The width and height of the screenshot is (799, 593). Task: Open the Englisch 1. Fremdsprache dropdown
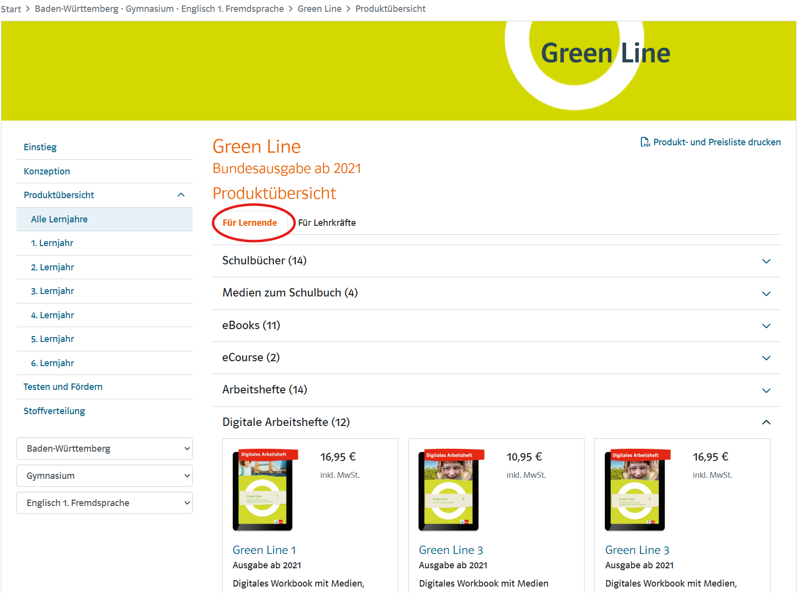coord(104,503)
